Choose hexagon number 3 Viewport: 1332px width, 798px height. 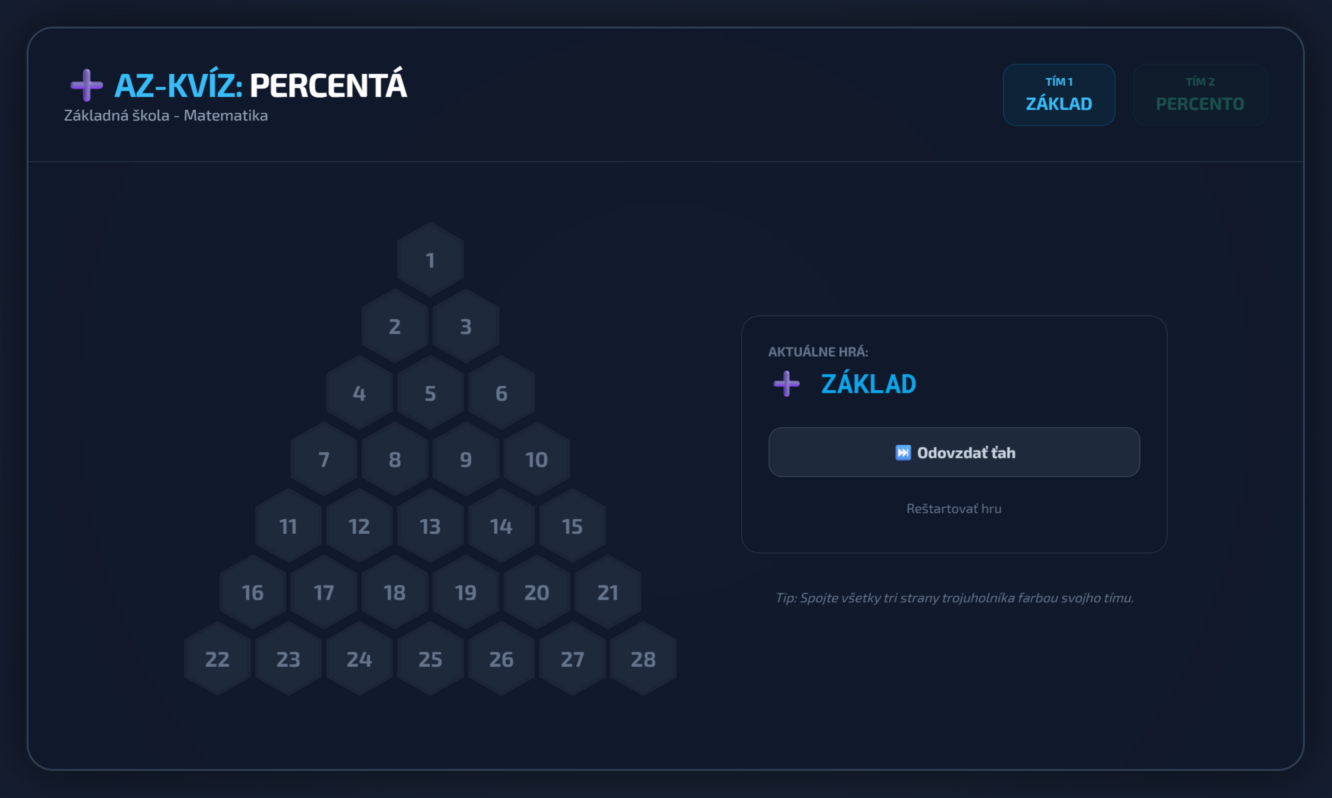[x=466, y=326]
